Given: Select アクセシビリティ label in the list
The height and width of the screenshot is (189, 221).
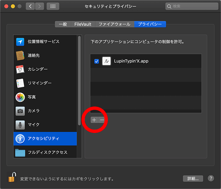Looking at the screenshot, I should click(43, 139).
